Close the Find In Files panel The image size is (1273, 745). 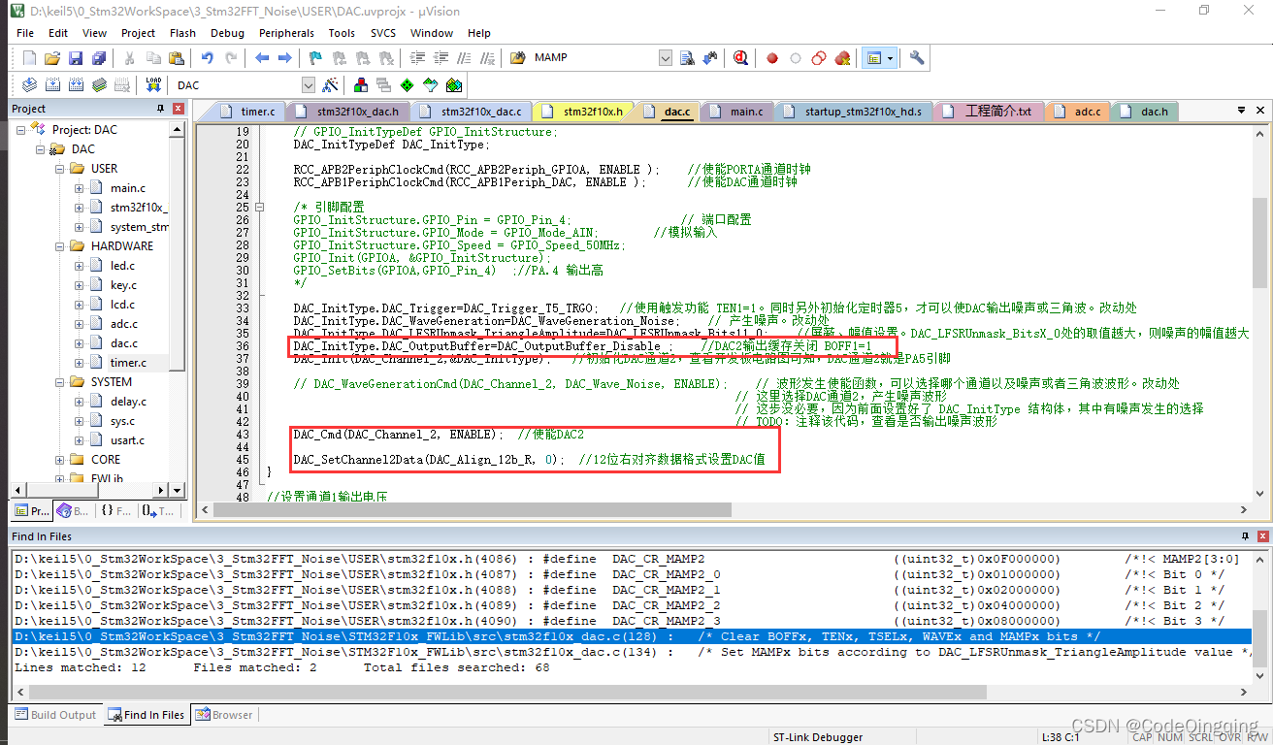pos(1262,536)
